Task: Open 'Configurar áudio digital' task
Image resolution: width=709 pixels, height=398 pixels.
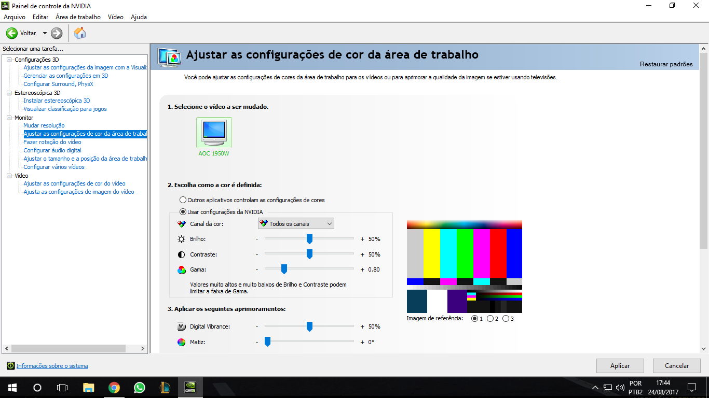Action: (52, 150)
